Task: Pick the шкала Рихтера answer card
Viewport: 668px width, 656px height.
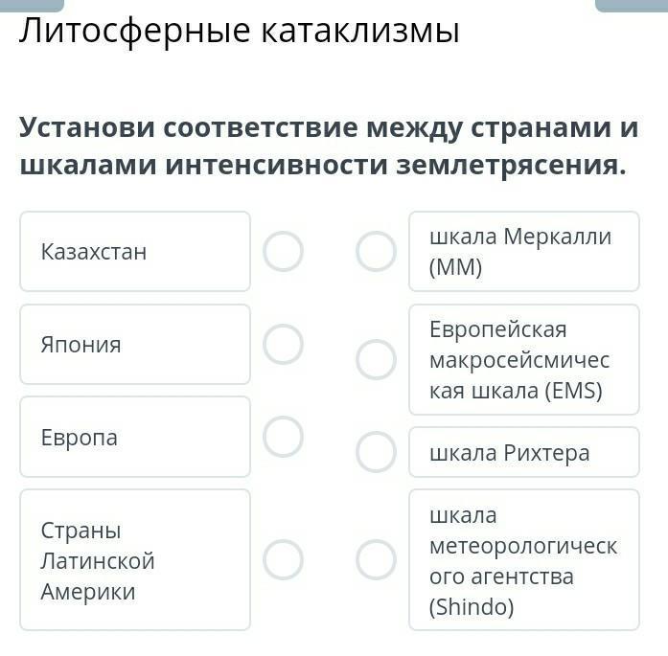Action: pyautogui.click(x=523, y=452)
